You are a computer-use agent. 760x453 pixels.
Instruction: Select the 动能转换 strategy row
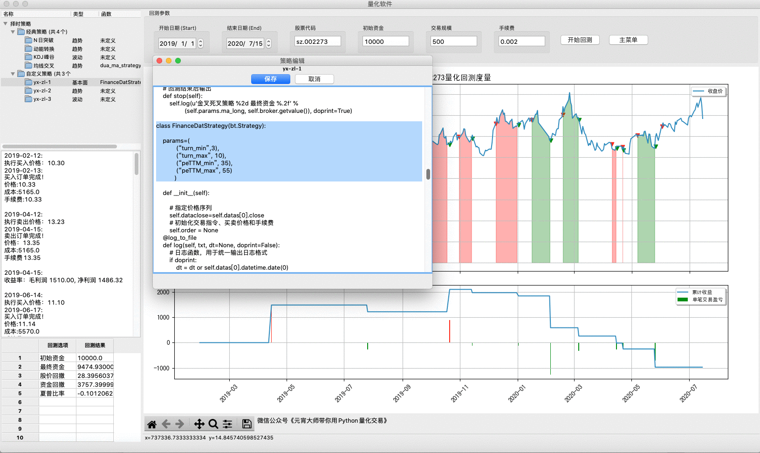71,49
